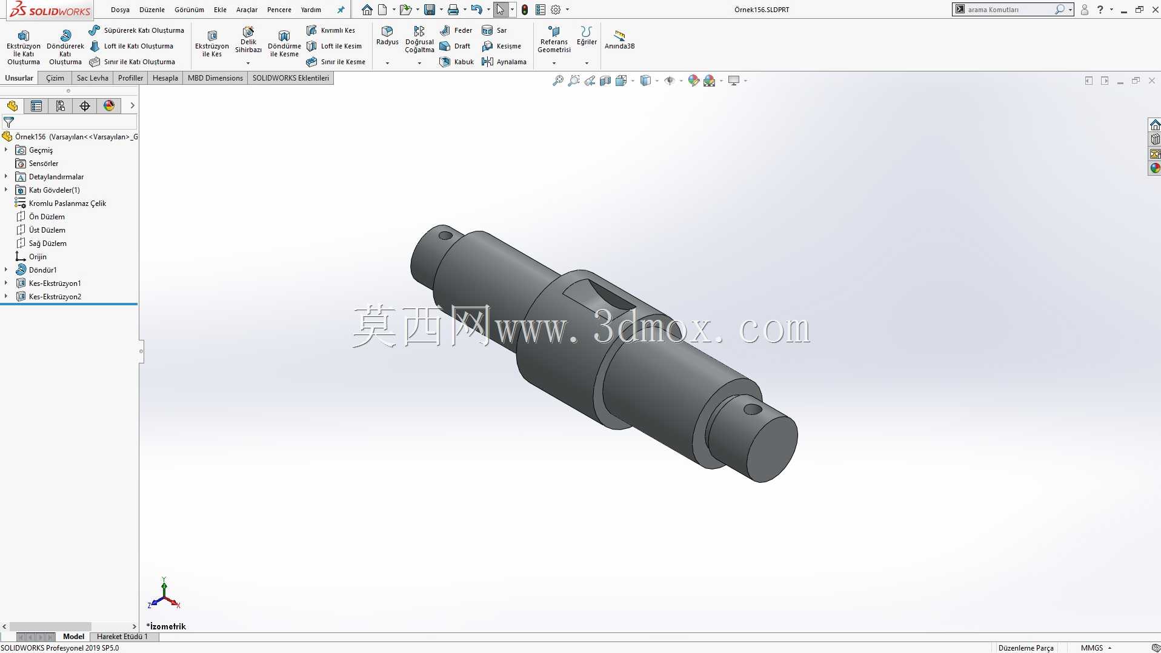Select the Kabuk shell tool
The height and width of the screenshot is (653, 1161).
coord(457,62)
